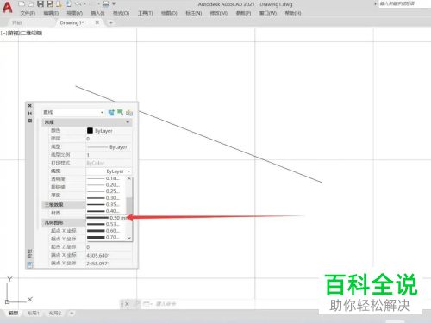Click the lineweight list scrollbar thumb
This screenshot has width=431, height=323.
coord(129,206)
